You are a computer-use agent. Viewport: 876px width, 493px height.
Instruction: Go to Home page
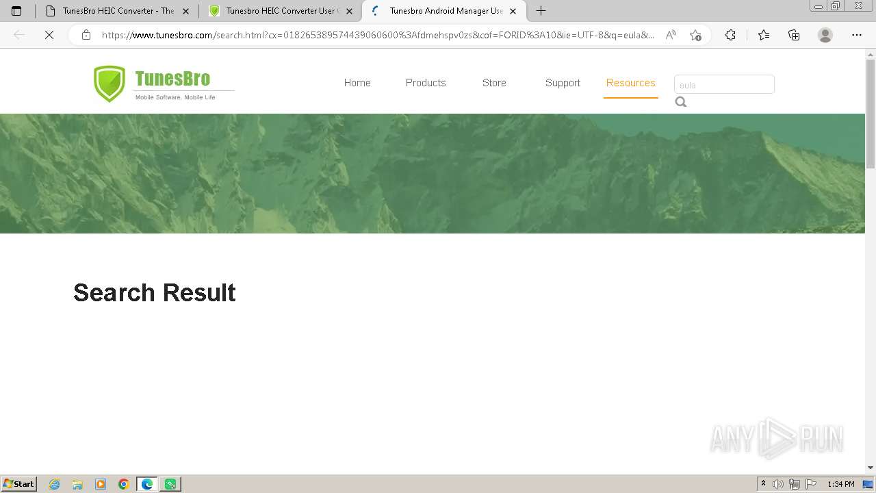[x=357, y=83]
